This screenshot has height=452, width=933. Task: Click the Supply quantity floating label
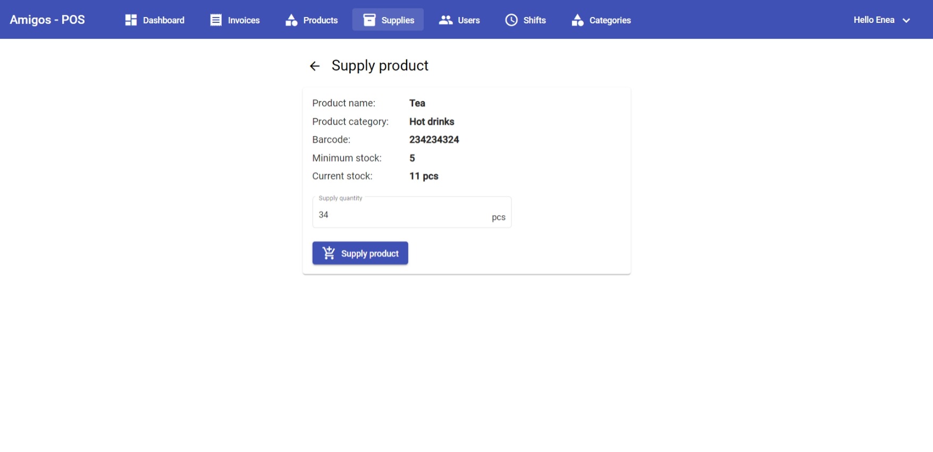pos(340,198)
